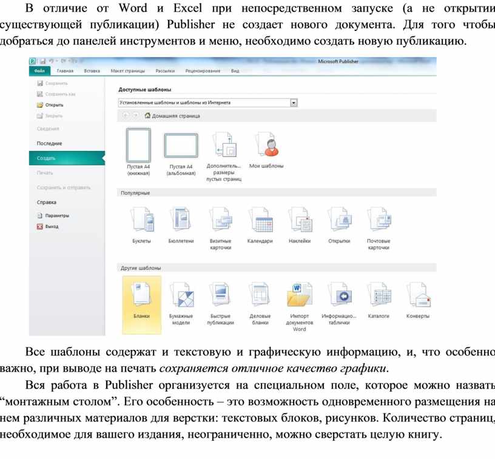
Task: Click the Домашняя страница home icon
Action: [147, 116]
